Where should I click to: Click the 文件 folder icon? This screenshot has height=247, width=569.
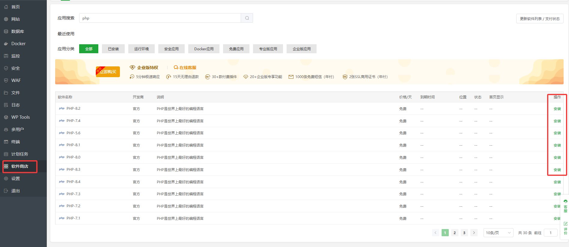(x=6, y=93)
